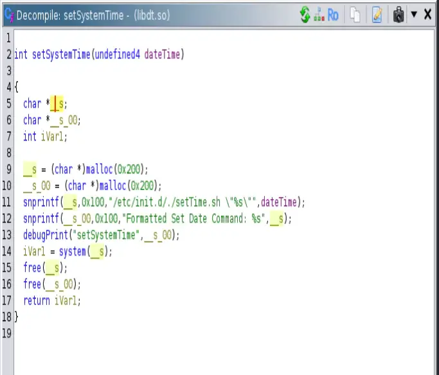Click line number 19 in gutter
439x375 pixels.
[6, 333]
